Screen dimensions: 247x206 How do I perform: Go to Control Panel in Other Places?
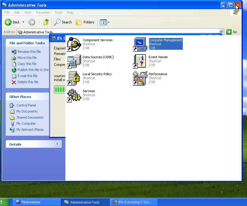click(26, 105)
